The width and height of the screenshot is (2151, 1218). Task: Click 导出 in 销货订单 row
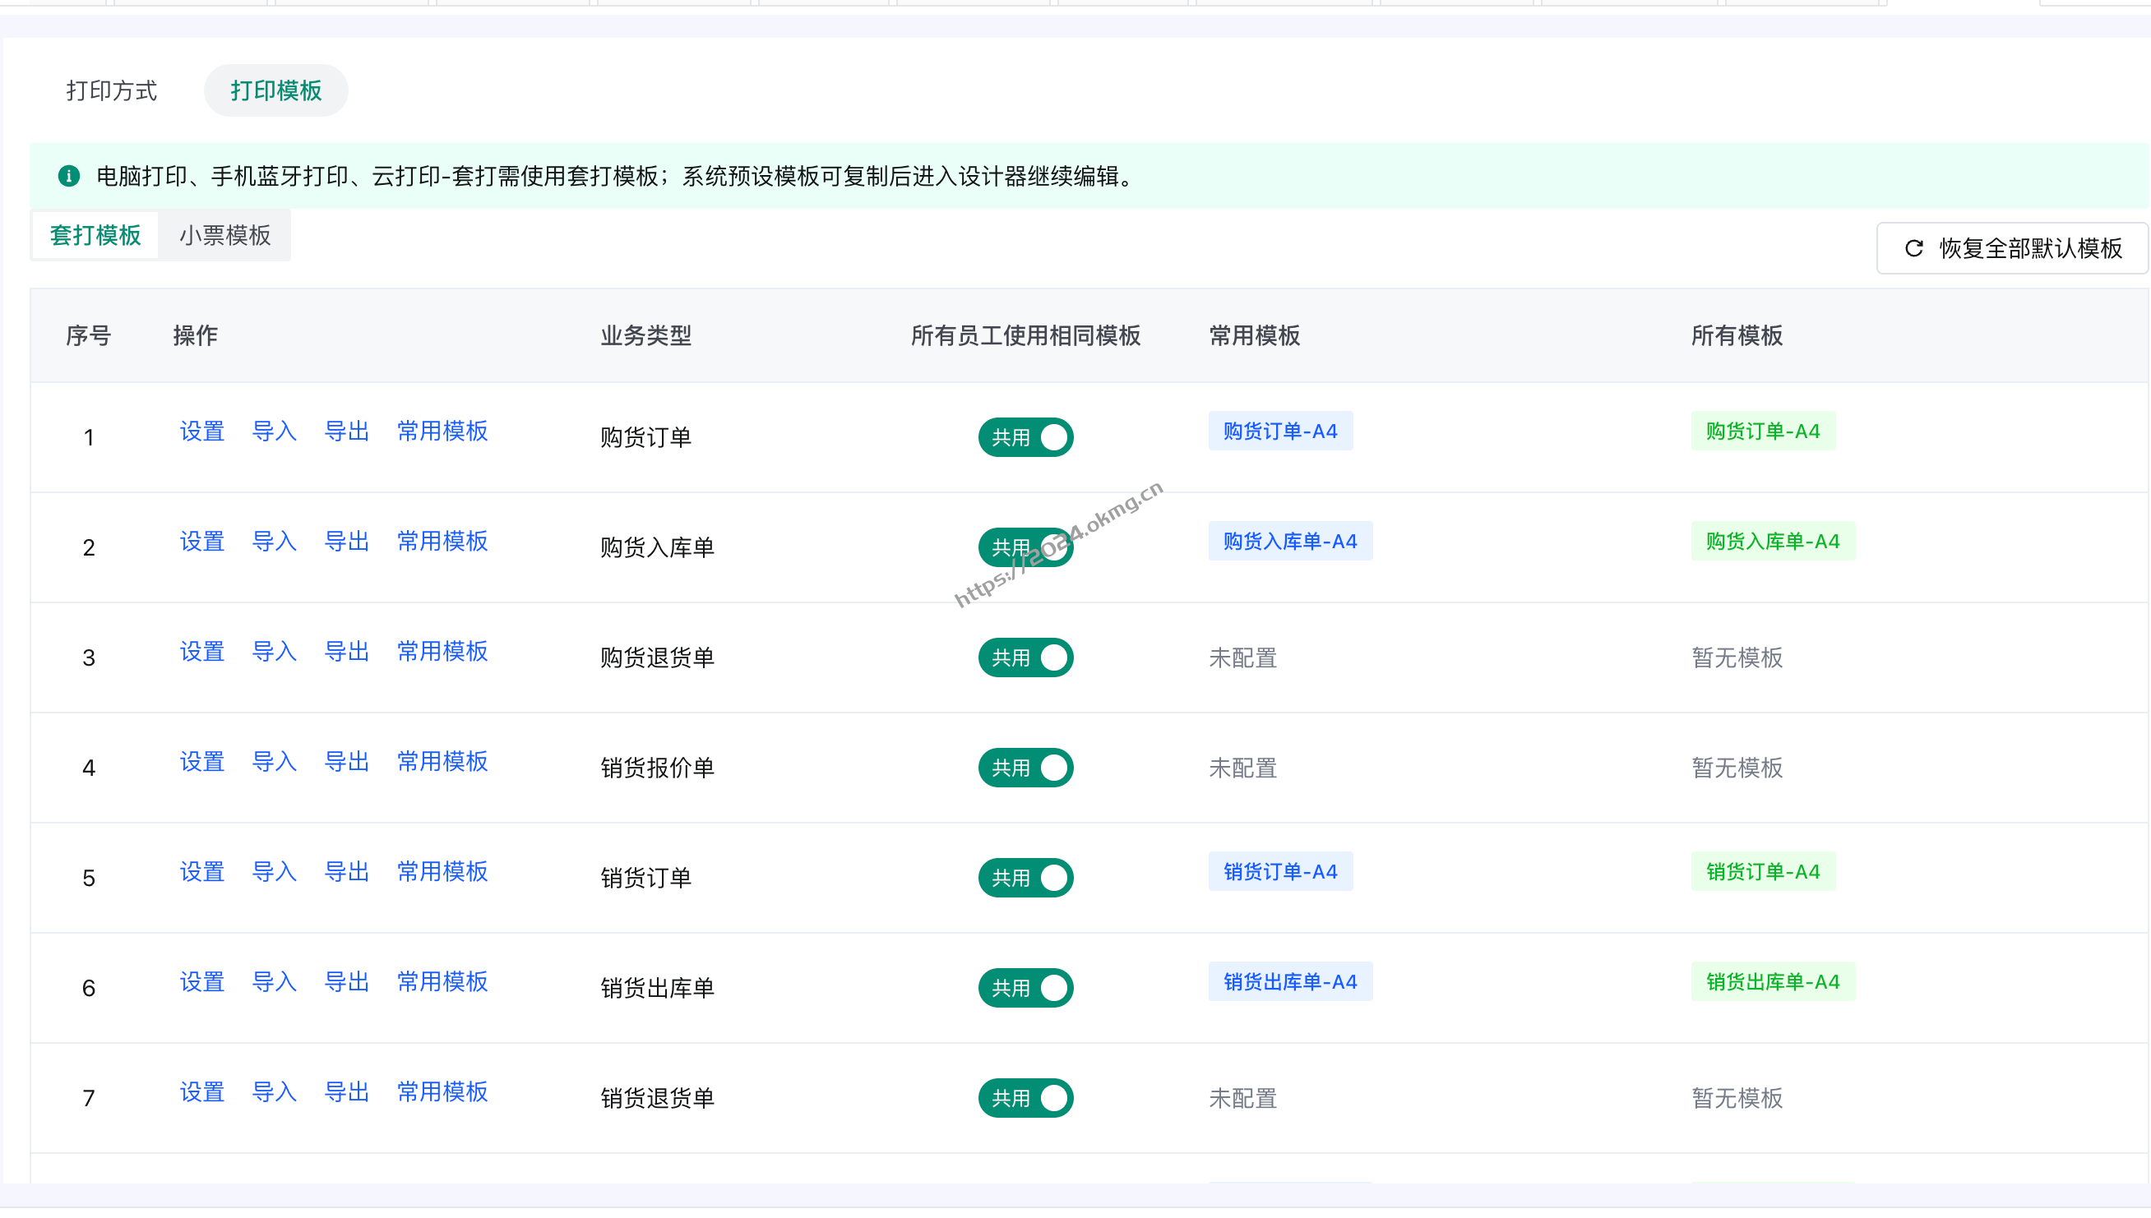346,872
